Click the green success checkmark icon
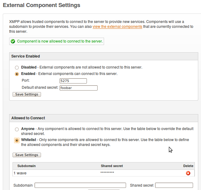The image size is (201, 190). tap(13, 41)
